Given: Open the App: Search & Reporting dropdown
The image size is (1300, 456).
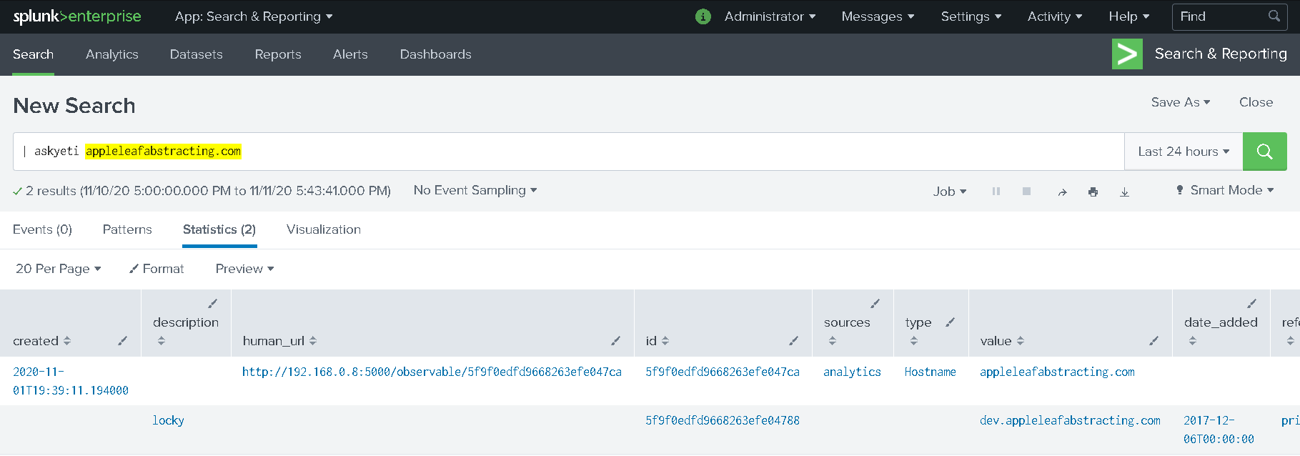Looking at the screenshot, I should [x=254, y=16].
